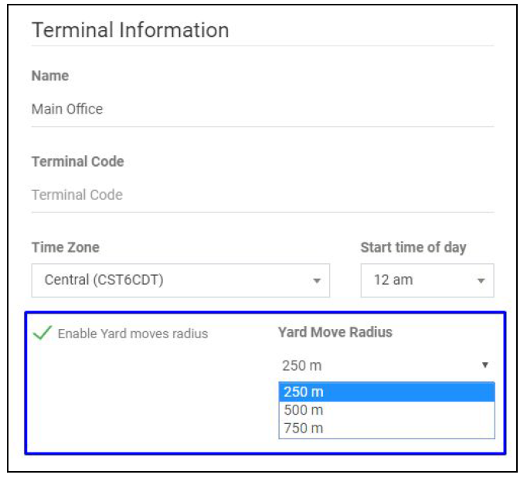Click the Time Zone label
Image resolution: width=527 pixels, height=478 pixels.
click(65, 248)
